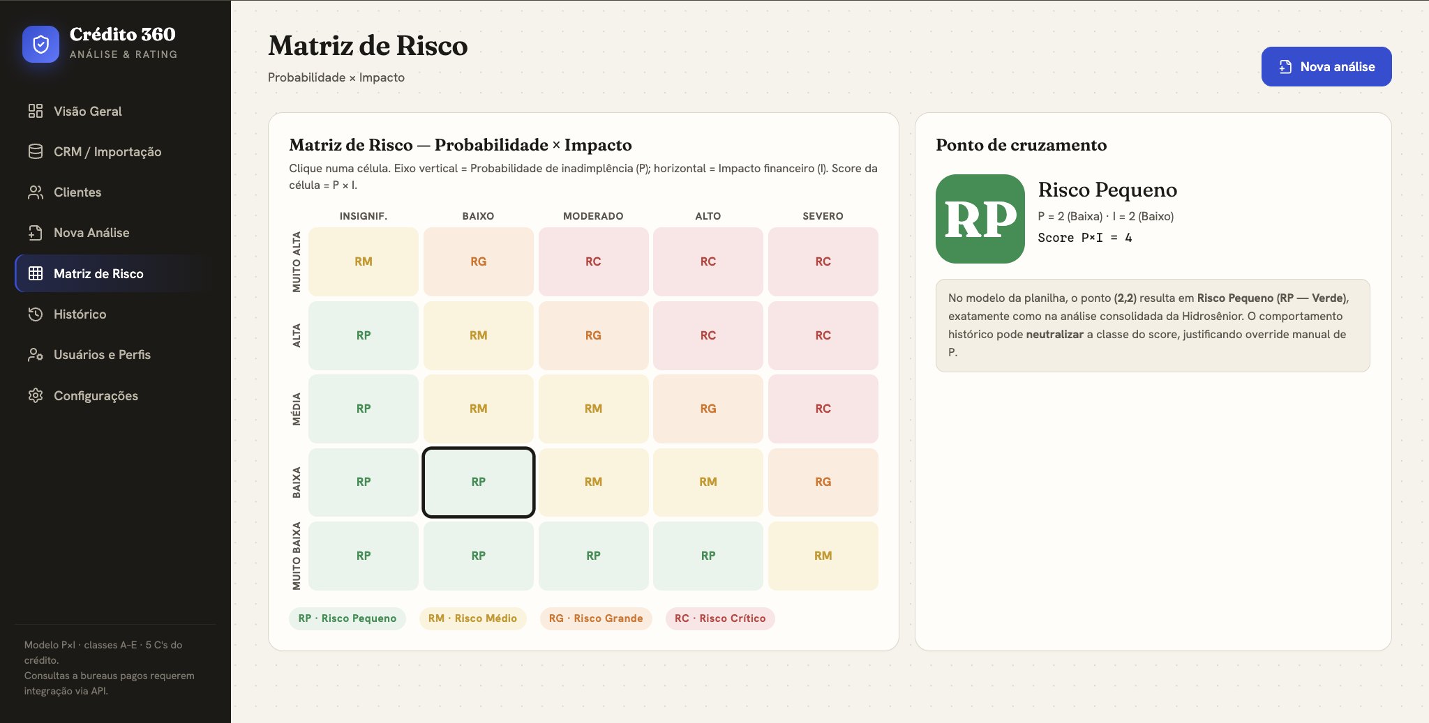
Task: Select highlighted cell Baixa × Baixo (RP)
Action: (x=478, y=482)
